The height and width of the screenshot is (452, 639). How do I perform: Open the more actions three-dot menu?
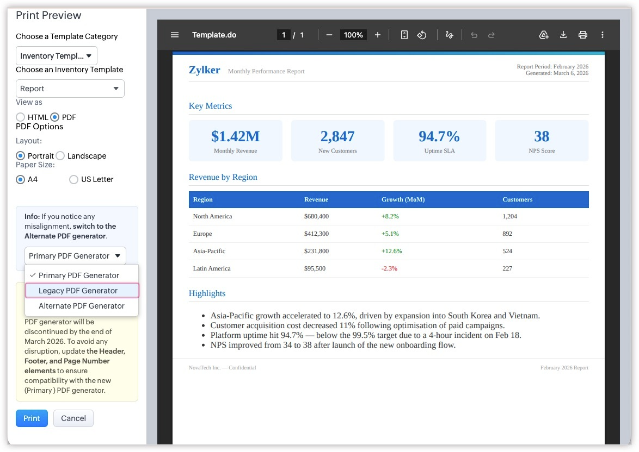603,35
